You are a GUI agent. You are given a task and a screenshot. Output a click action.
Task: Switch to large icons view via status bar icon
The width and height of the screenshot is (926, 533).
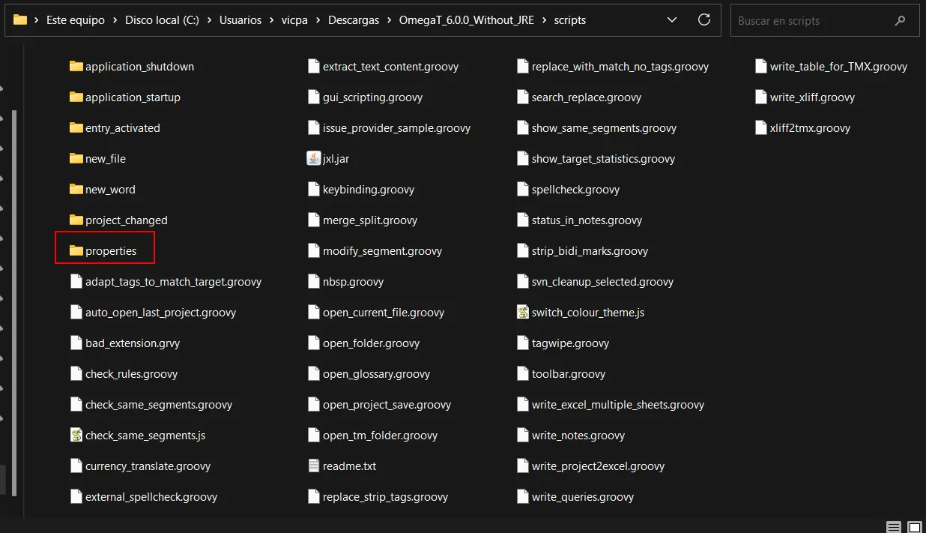[x=914, y=527]
